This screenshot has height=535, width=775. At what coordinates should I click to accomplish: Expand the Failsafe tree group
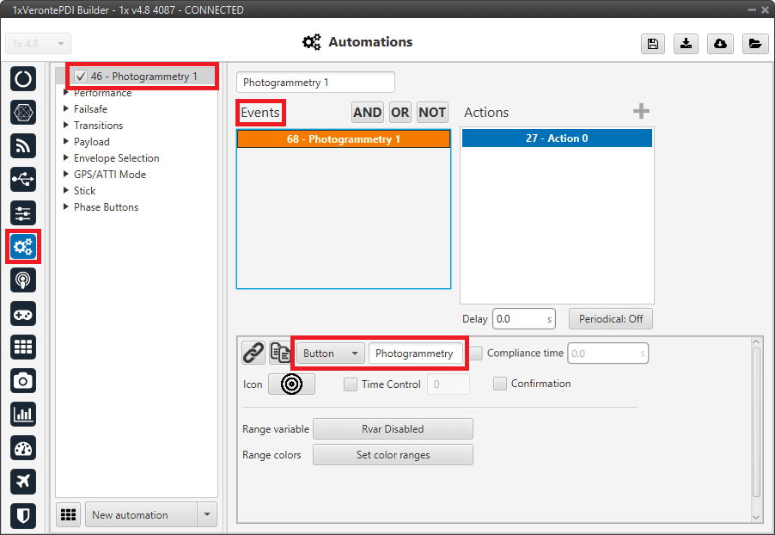[67, 109]
